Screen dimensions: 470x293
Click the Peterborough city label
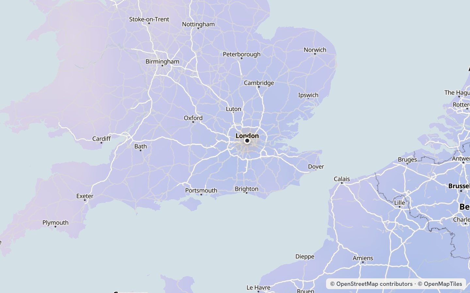[x=242, y=54]
